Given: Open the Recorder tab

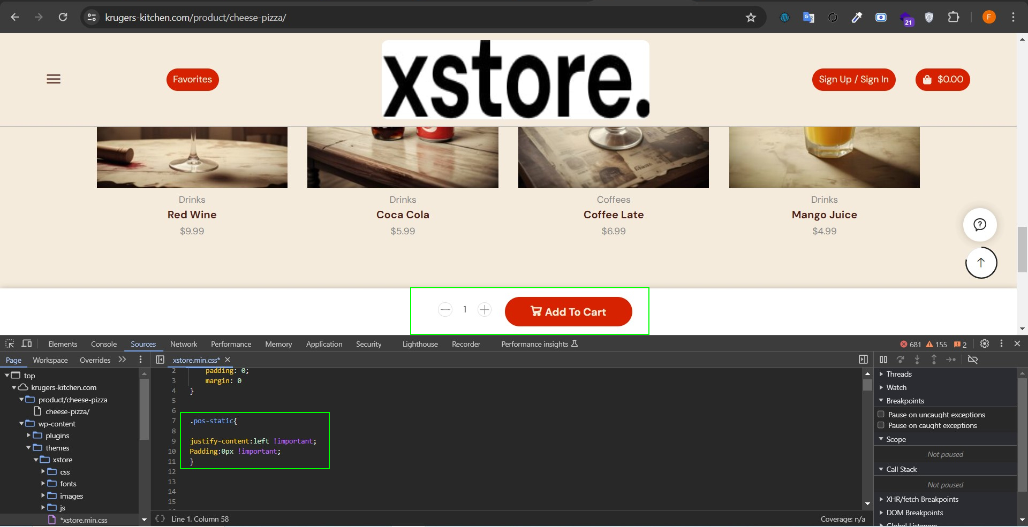Looking at the screenshot, I should pos(466,344).
